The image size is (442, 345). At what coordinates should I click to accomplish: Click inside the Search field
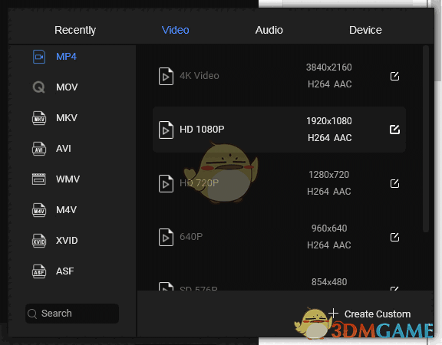72,314
